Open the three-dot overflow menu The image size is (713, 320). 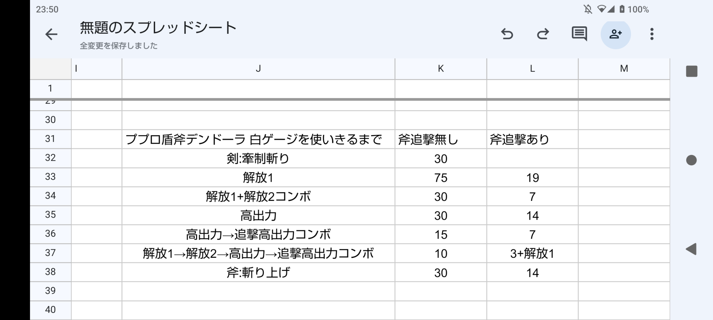tap(652, 34)
